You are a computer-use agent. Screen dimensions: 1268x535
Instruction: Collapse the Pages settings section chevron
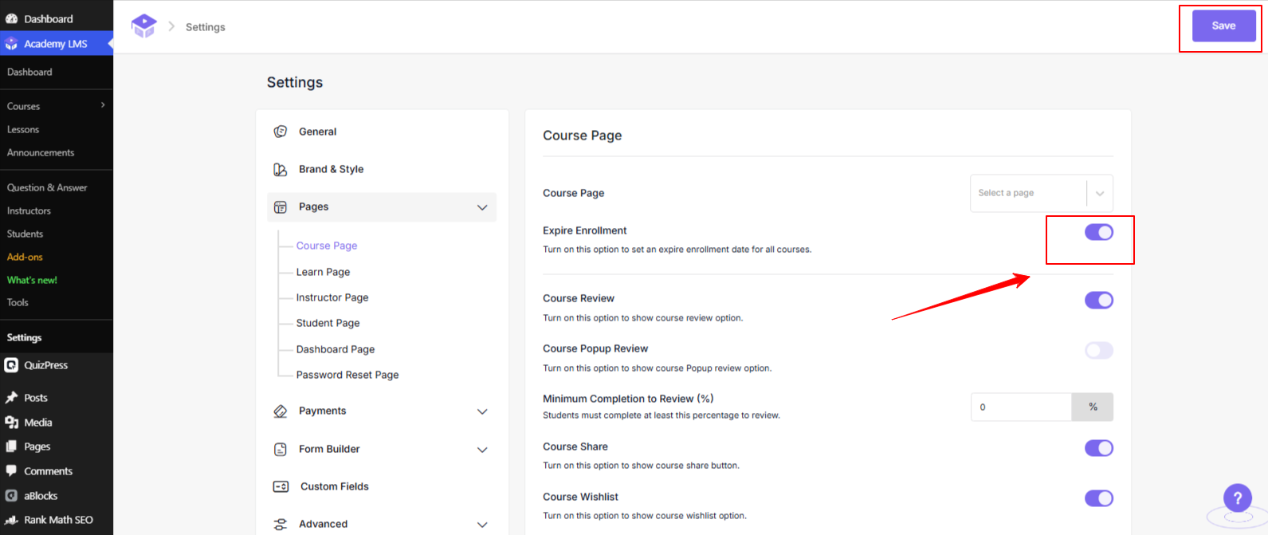click(482, 207)
